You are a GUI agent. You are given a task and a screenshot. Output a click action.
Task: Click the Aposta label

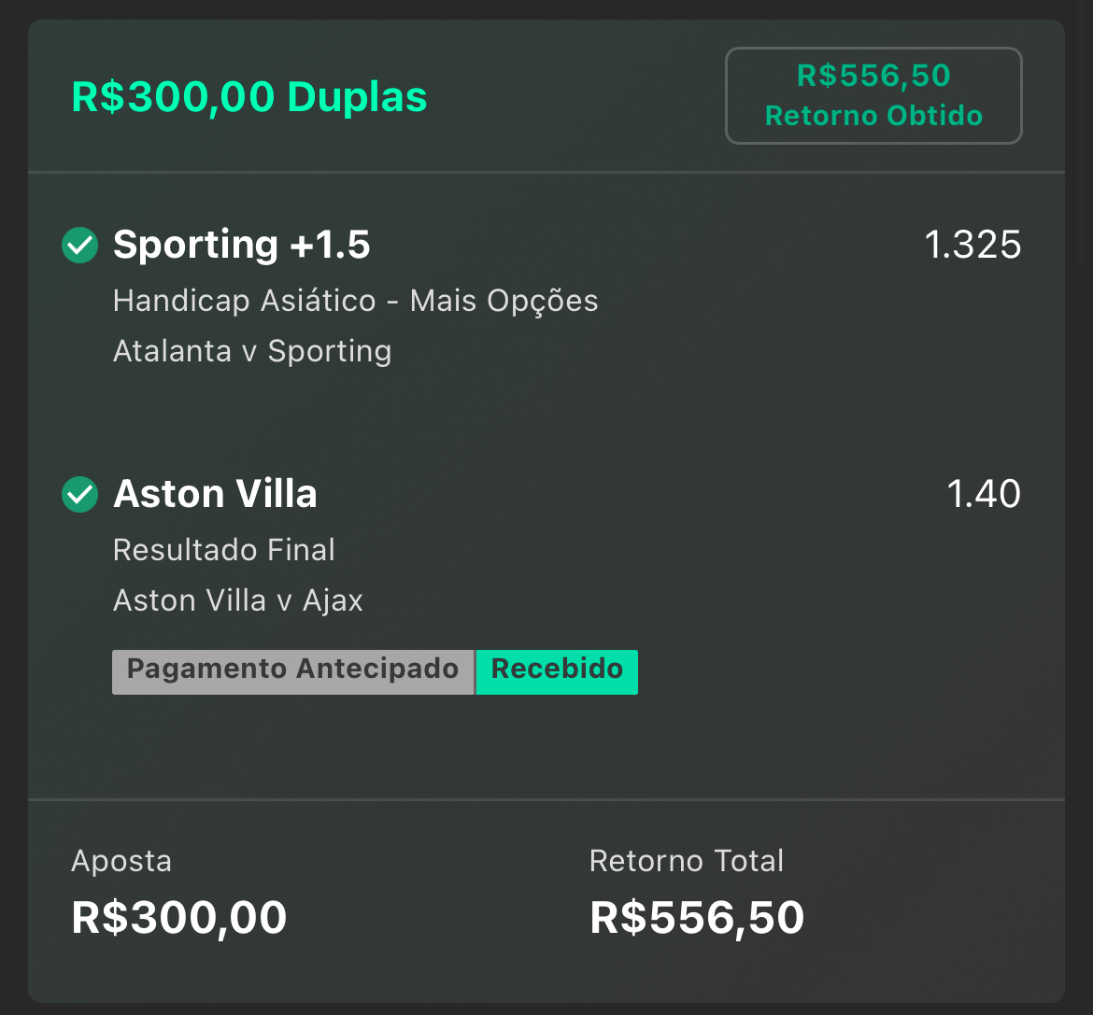(121, 862)
